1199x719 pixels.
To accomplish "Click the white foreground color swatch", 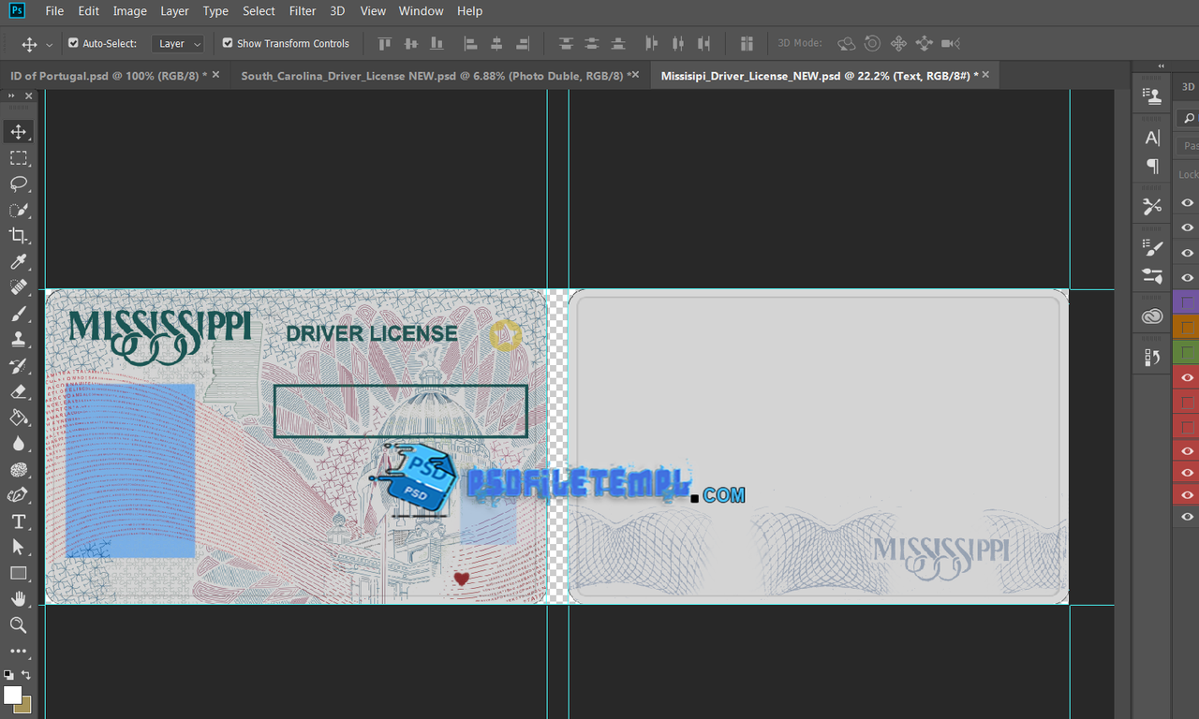I will pos(12,695).
